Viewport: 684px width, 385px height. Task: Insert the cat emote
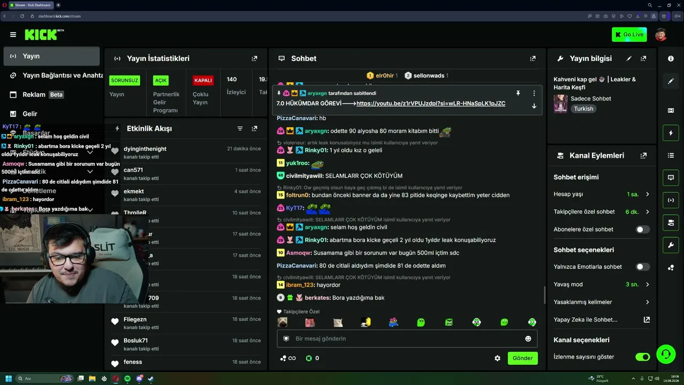coord(338,322)
